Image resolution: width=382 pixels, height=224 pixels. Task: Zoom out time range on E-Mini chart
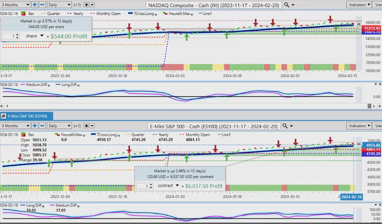point(42,126)
